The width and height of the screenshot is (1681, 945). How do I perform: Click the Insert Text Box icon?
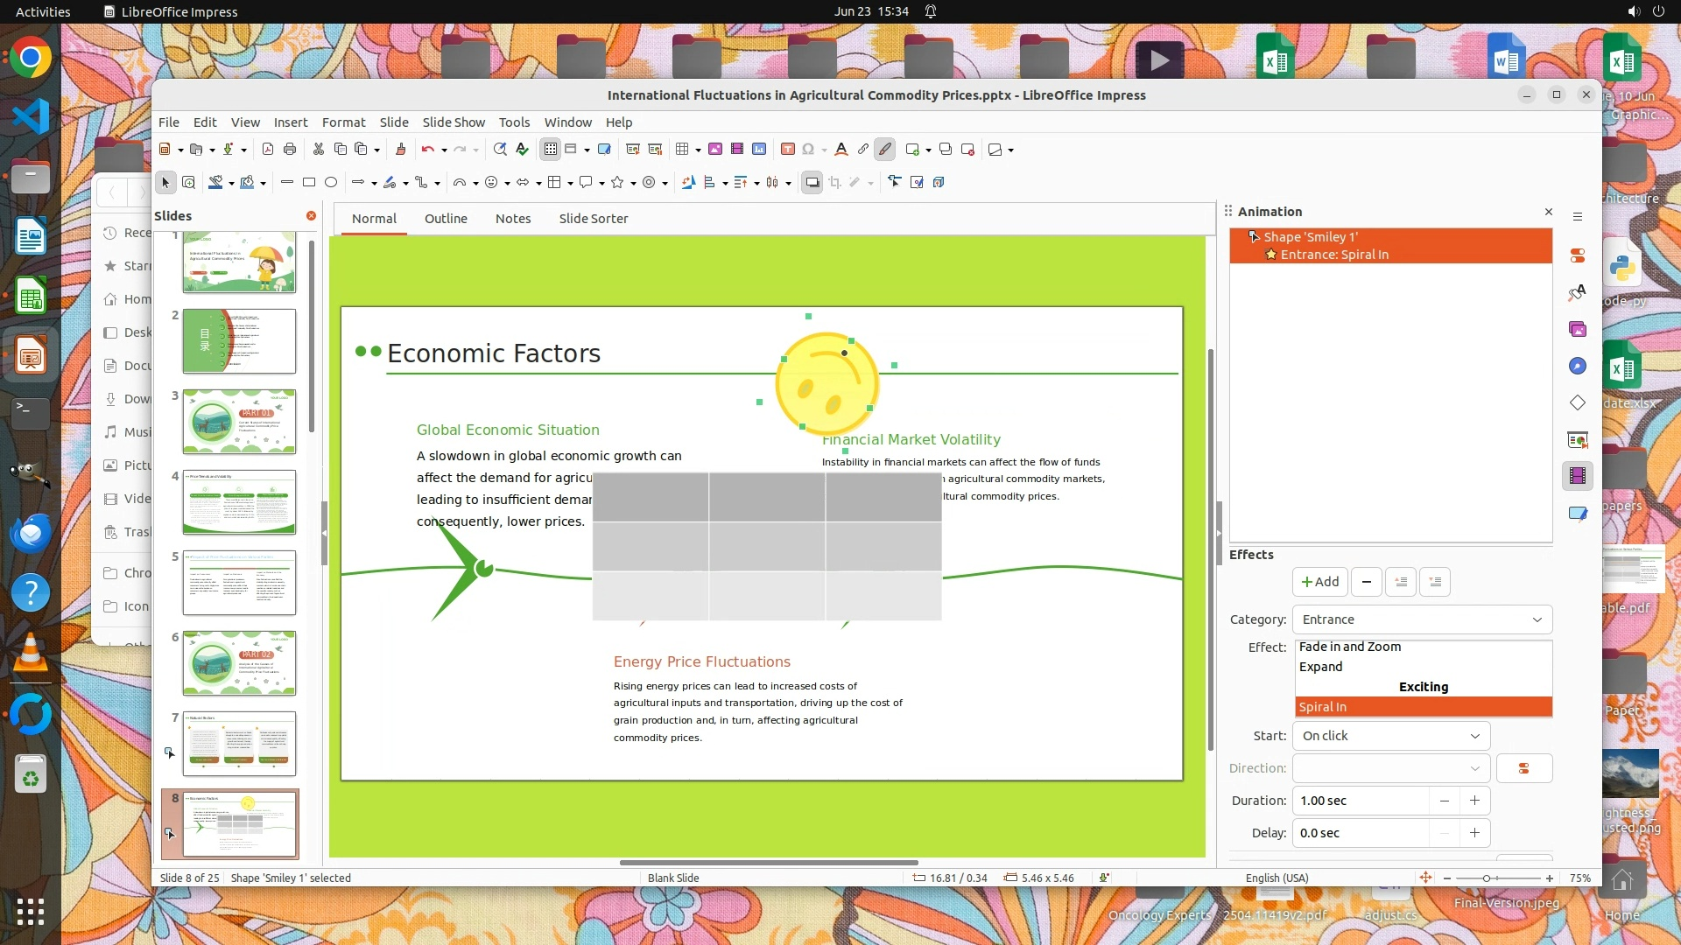click(x=787, y=150)
